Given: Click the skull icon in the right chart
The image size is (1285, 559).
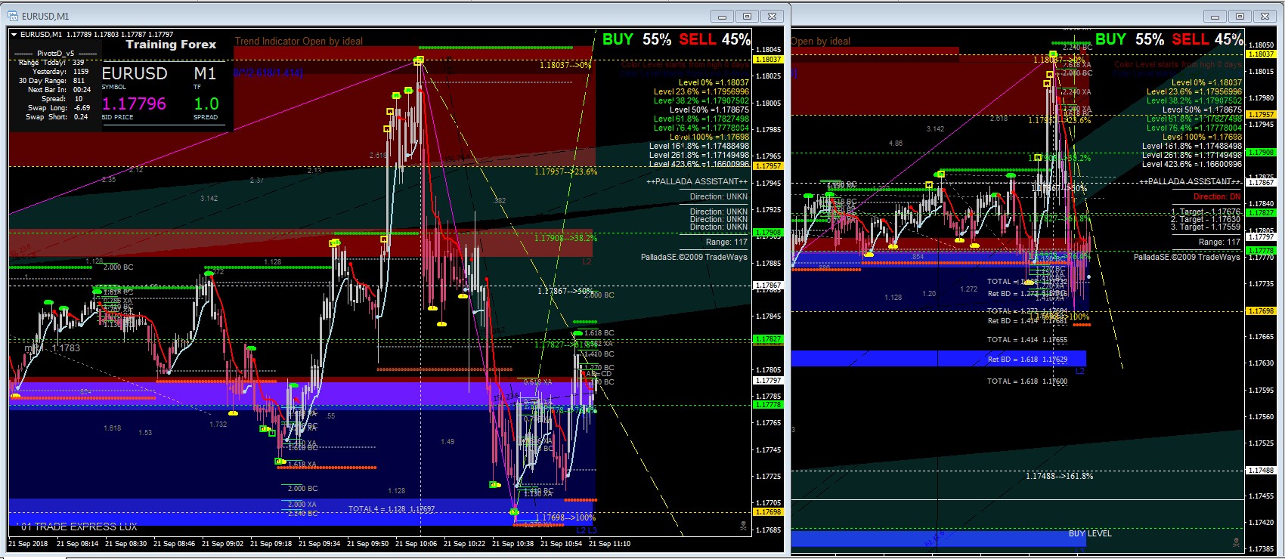Looking at the screenshot, I should click(x=1236, y=542).
